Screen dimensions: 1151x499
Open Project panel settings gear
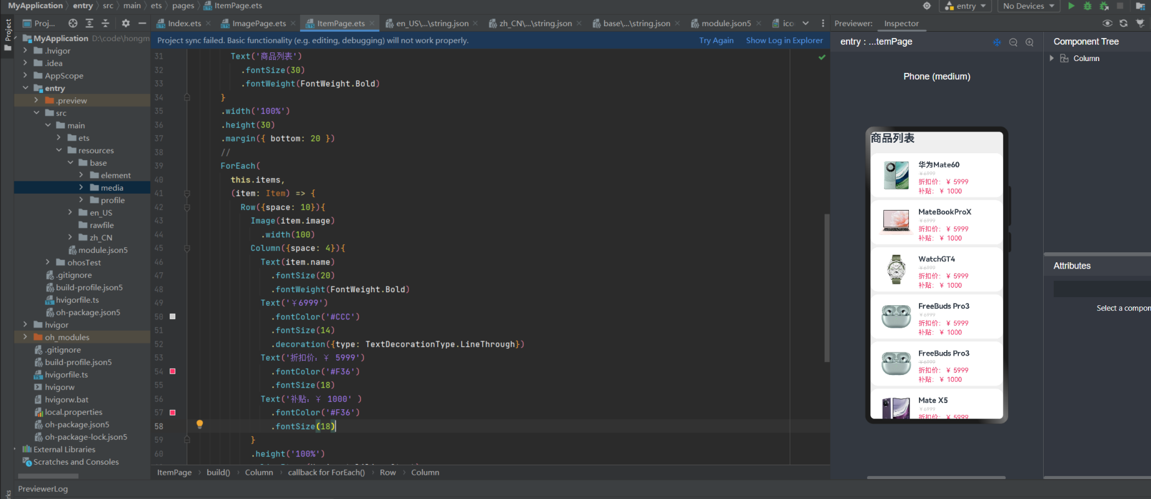[x=125, y=23]
